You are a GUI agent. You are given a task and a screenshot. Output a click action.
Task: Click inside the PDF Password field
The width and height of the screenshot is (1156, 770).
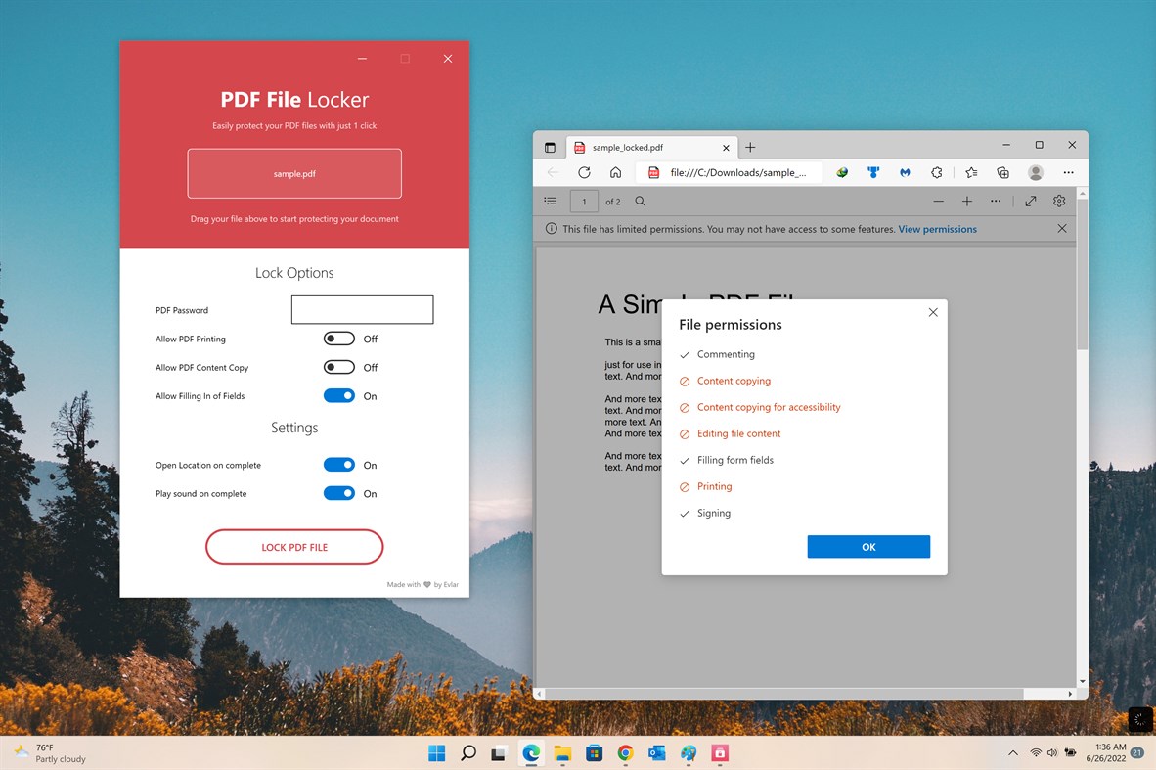pyautogui.click(x=362, y=309)
